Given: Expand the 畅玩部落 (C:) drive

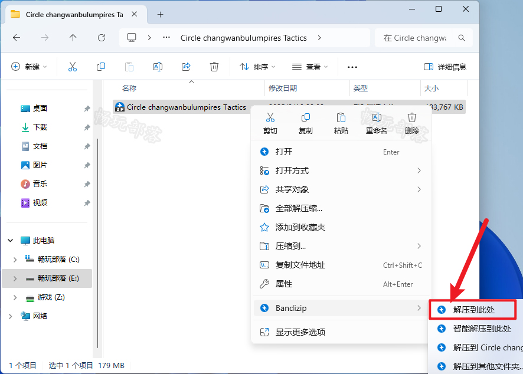Looking at the screenshot, I should click(x=15, y=260).
